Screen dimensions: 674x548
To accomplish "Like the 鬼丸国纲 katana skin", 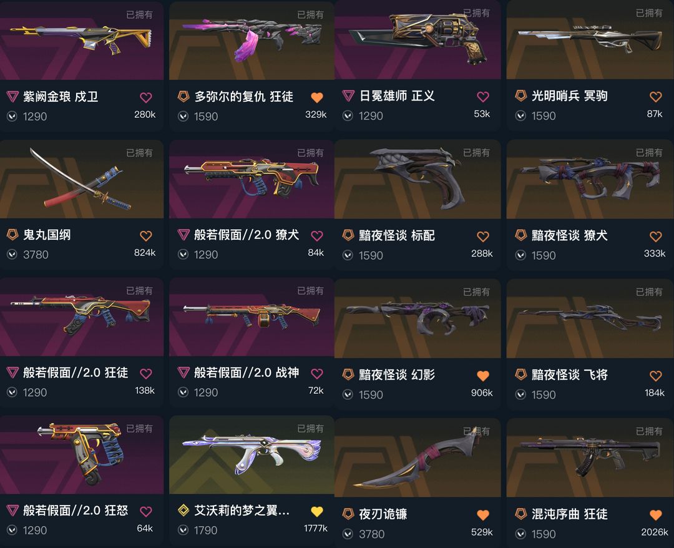I will (145, 235).
